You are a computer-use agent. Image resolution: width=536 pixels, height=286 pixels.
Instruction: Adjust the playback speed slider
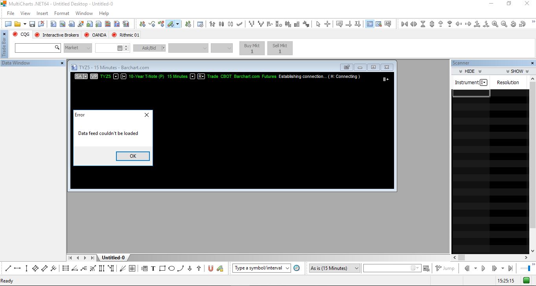(525, 268)
